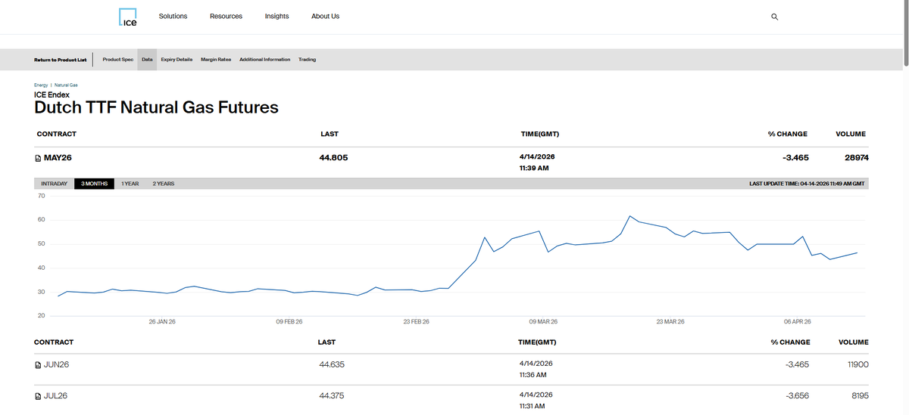Click the JUL26 contract document icon
Viewport: 909px width, 415px height.
(38, 396)
